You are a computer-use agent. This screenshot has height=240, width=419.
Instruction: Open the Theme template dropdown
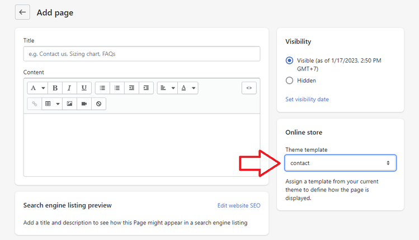(x=340, y=163)
